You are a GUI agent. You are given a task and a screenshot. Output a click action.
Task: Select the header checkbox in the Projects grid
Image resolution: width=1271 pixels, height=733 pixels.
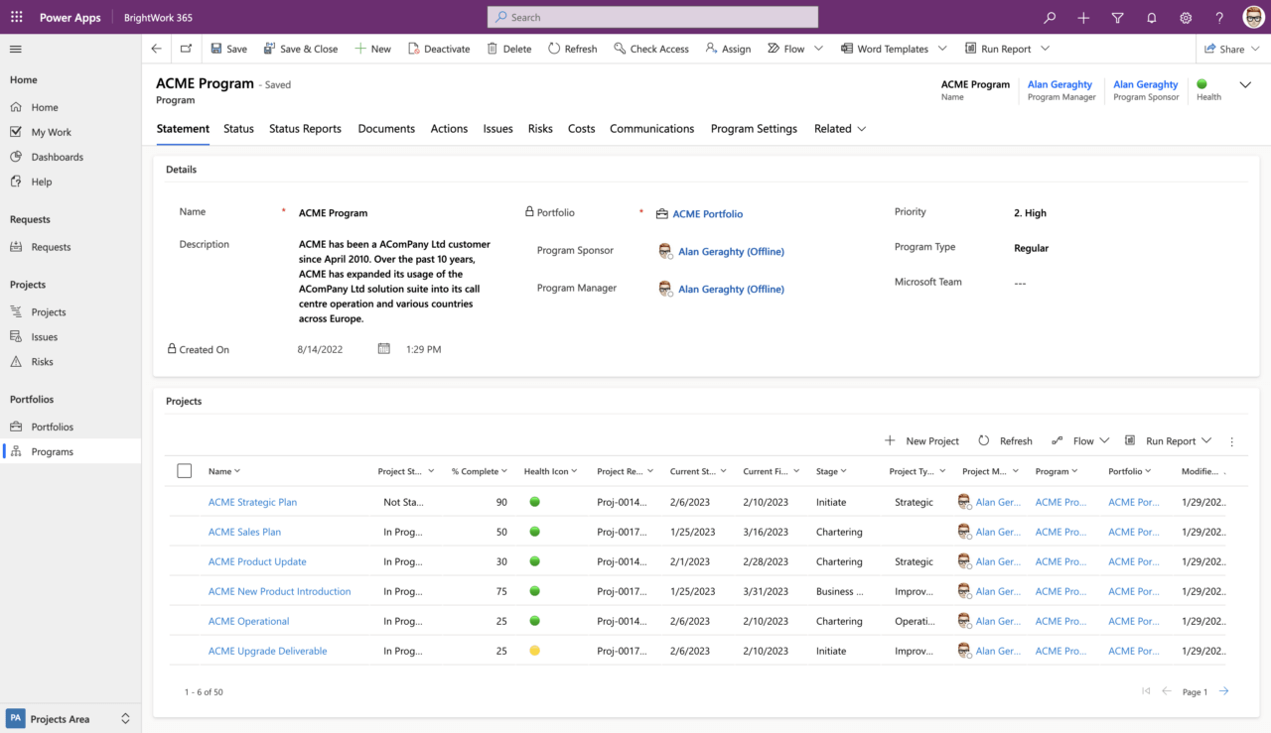(x=184, y=470)
